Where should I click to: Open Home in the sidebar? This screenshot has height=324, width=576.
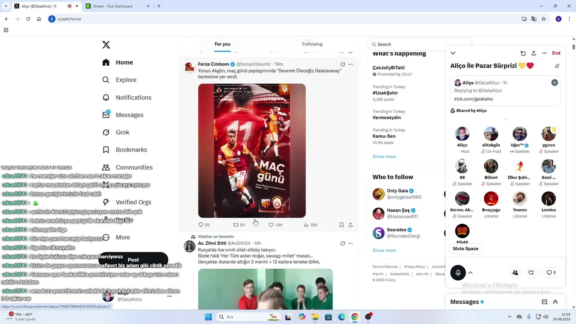pos(117,63)
